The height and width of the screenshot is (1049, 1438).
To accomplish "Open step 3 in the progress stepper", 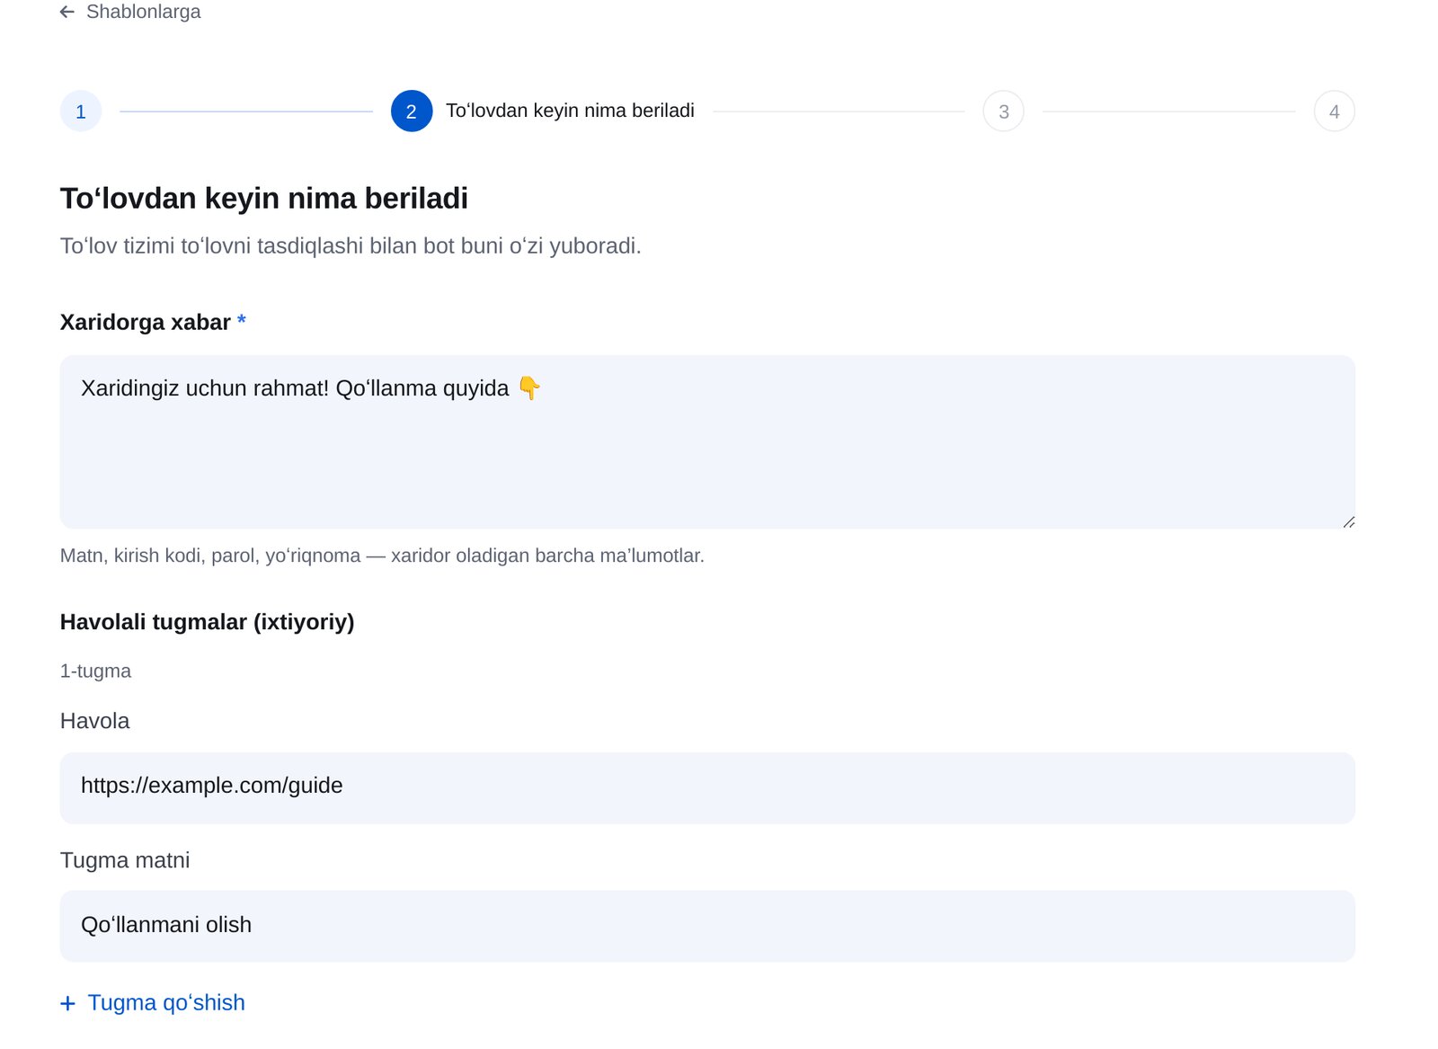I will [1004, 111].
